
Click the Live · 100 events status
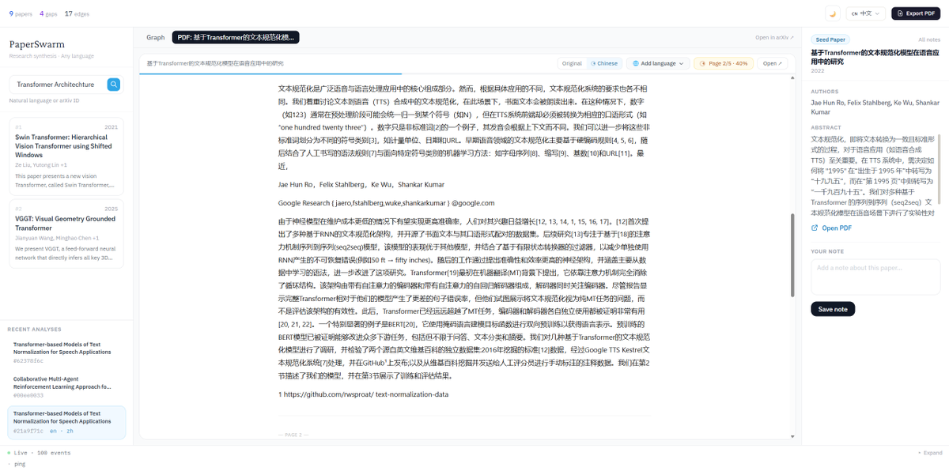click(x=40, y=453)
